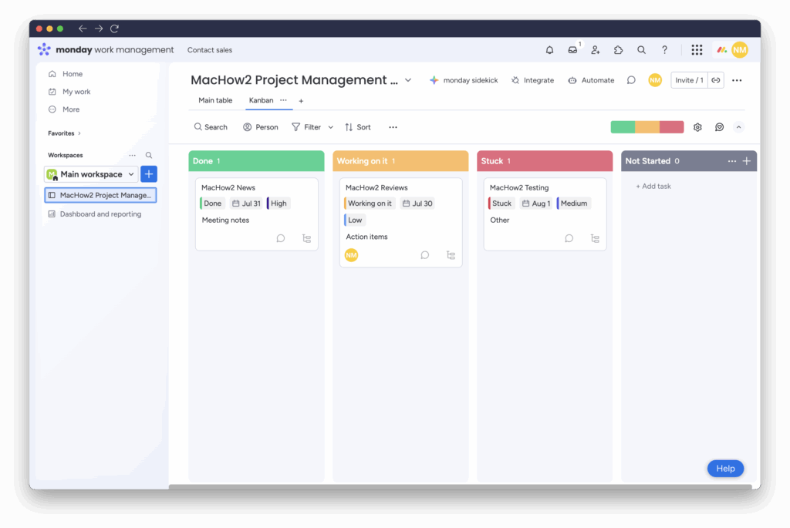Screen dimensions: 790x528
Task: Switch to the Main table tab
Action: tap(215, 100)
